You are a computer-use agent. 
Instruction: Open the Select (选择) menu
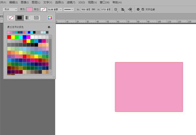pos(59,2)
